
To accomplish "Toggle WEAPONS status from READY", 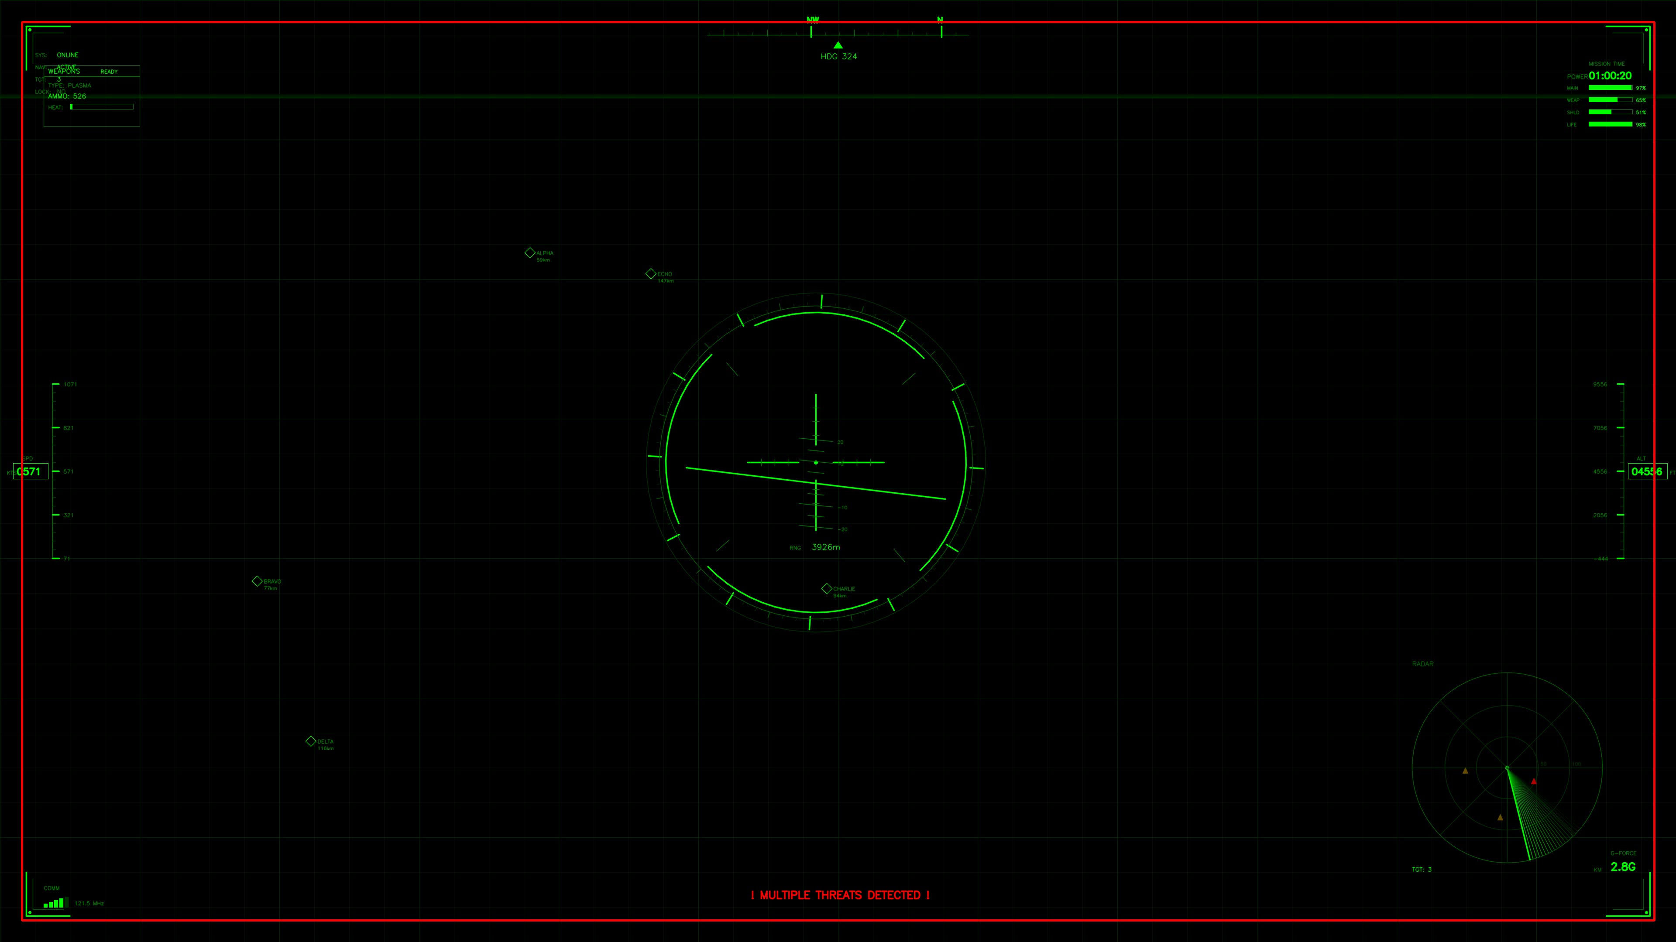I will click(x=109, y=72).
